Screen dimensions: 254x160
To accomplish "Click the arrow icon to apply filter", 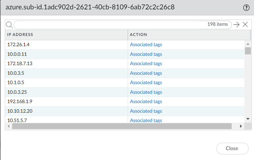I will tap(236, 25).
